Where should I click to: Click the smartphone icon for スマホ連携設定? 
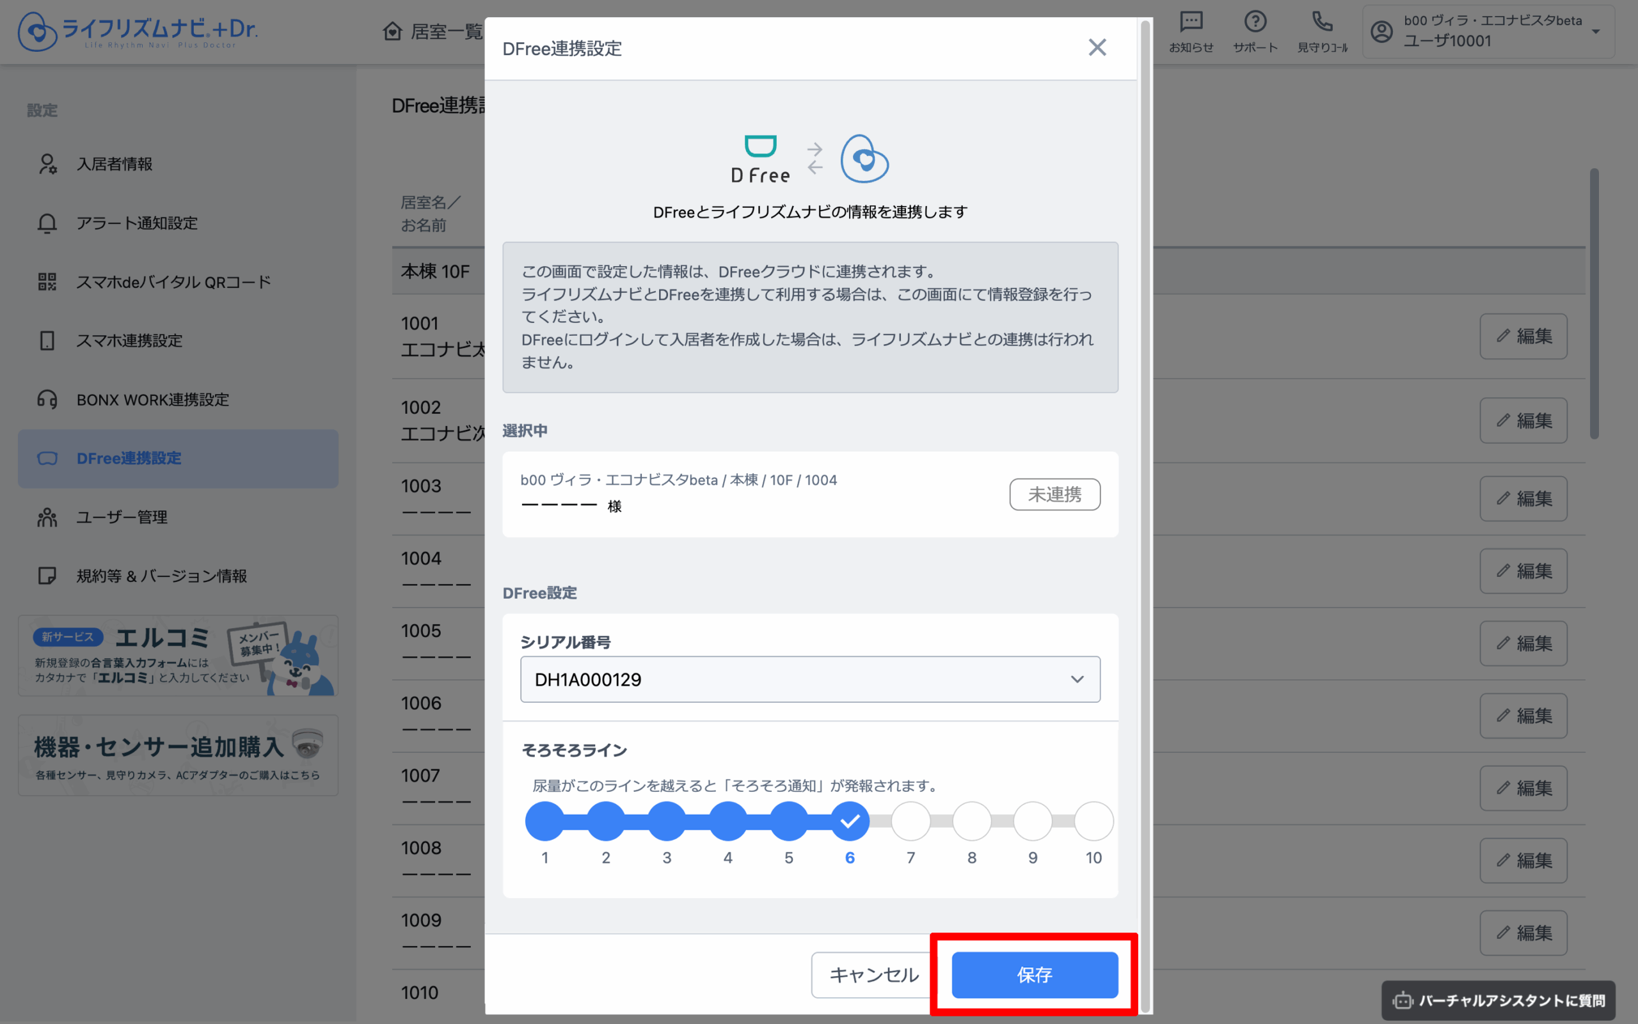tap(47, 341)
